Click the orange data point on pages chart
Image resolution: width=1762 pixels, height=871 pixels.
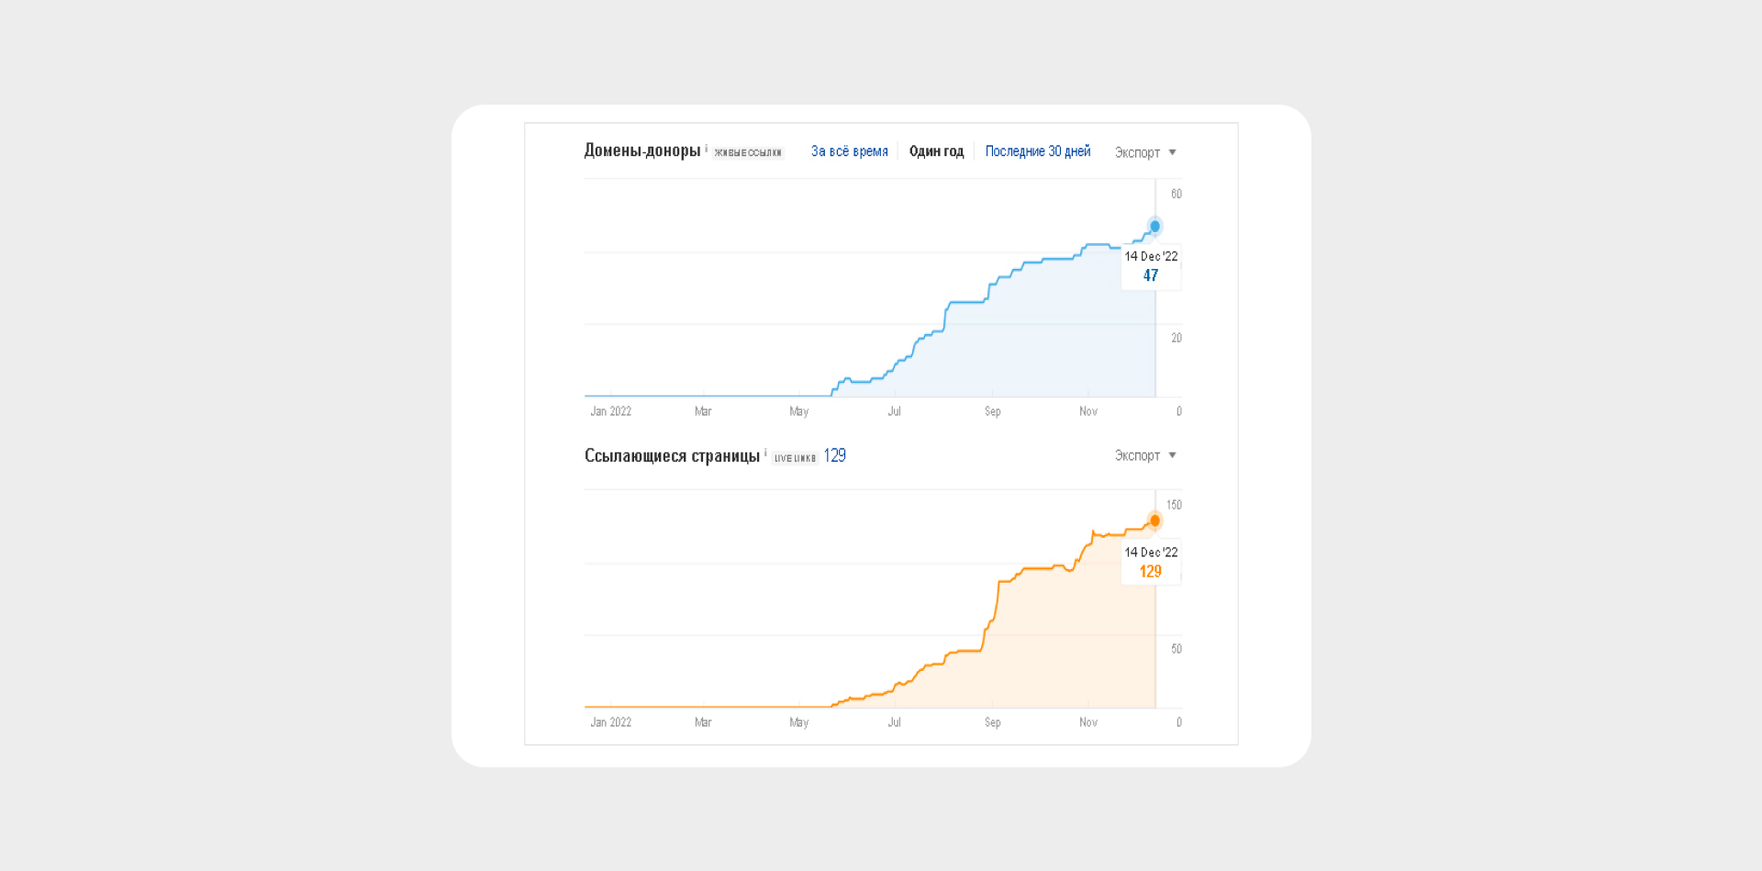pyautogui.click(x=1154, y=520)
